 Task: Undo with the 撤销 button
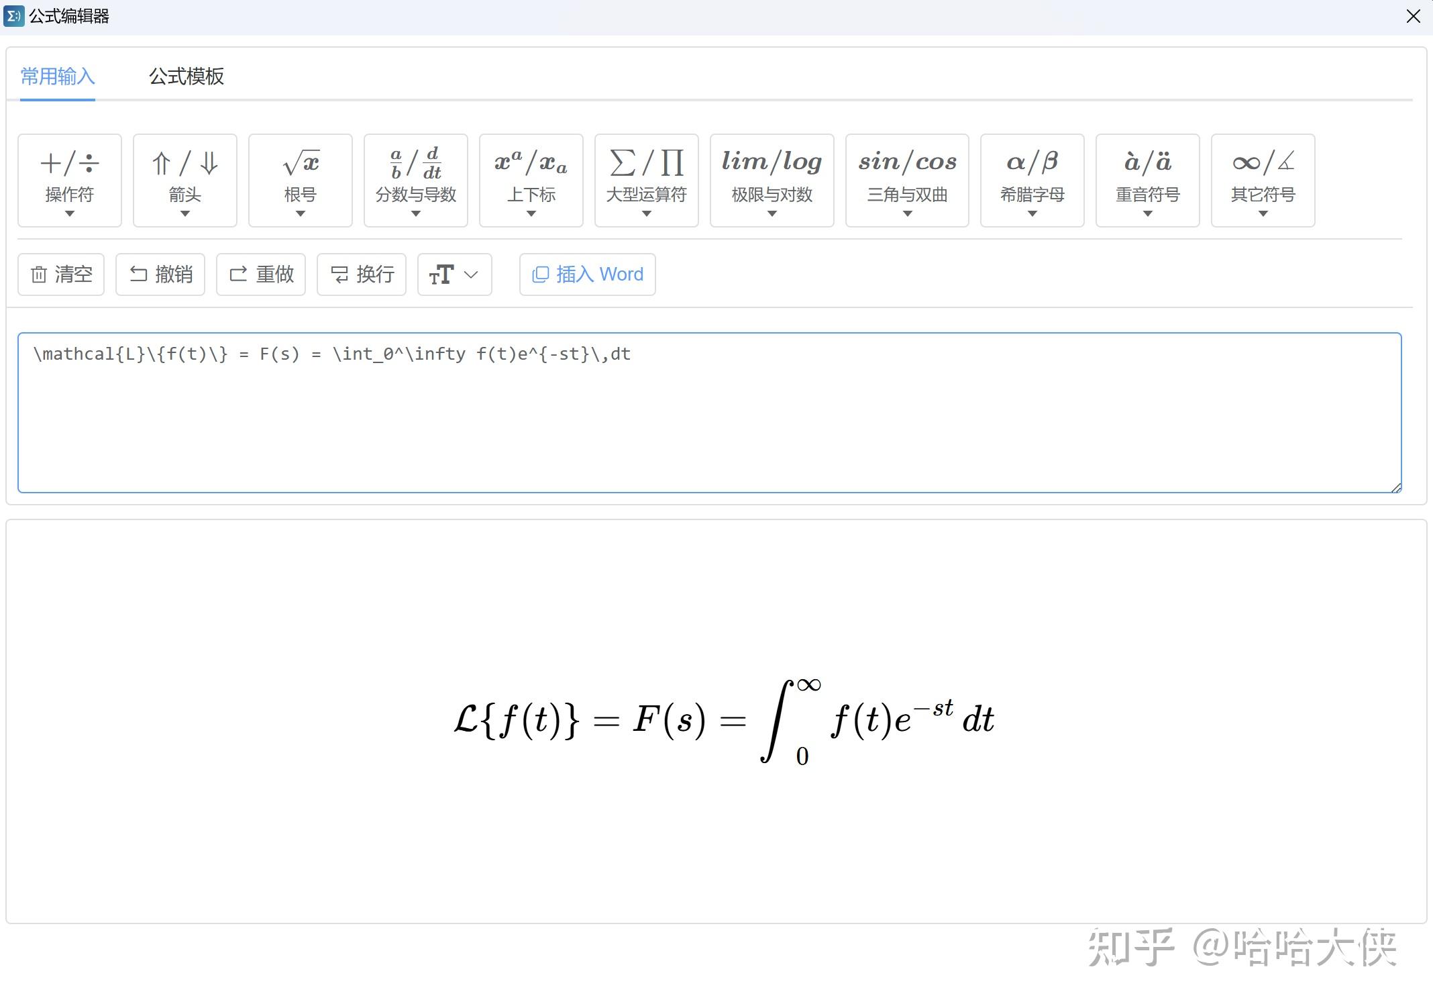160,274
